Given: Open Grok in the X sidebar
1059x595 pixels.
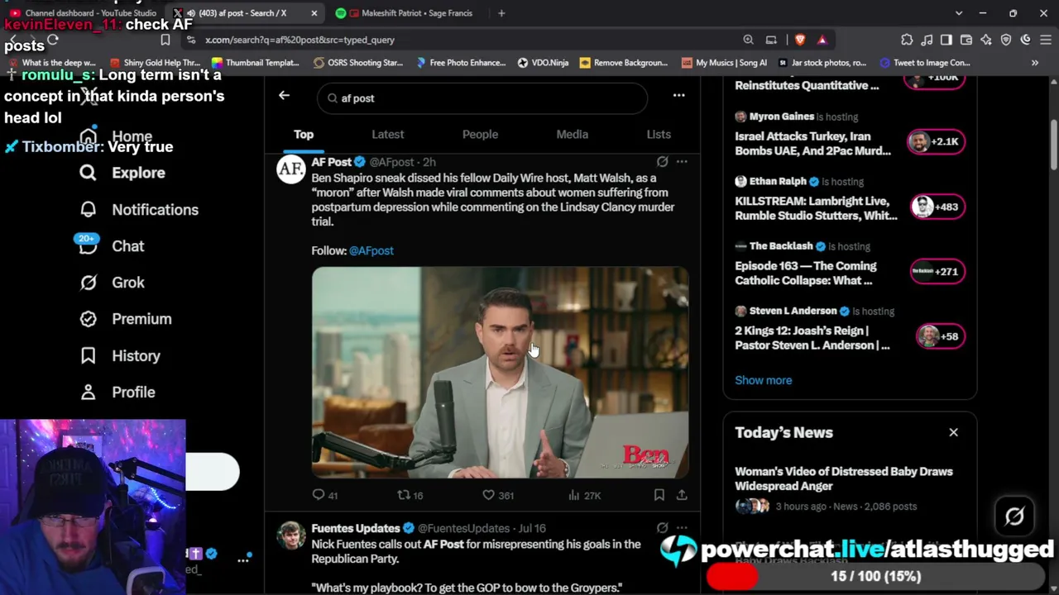Looking at the screenshot, I should [x=112, y=283].
